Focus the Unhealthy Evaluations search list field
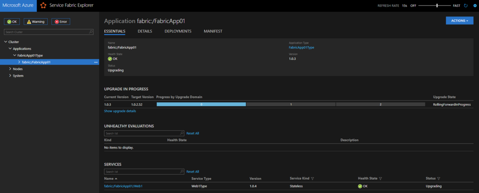This screenshot has width=479, height=193. (144, 134)
